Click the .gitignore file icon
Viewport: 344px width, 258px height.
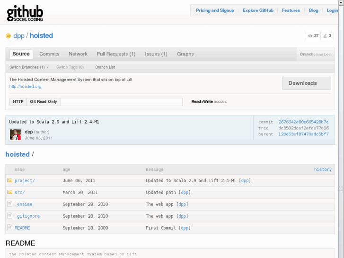click(x=9, y=215)
